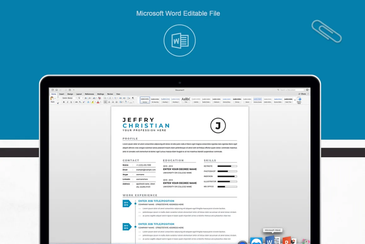Click the Redo icon in title bar
The image size is (365, 244).
click(x=66, y=90)
